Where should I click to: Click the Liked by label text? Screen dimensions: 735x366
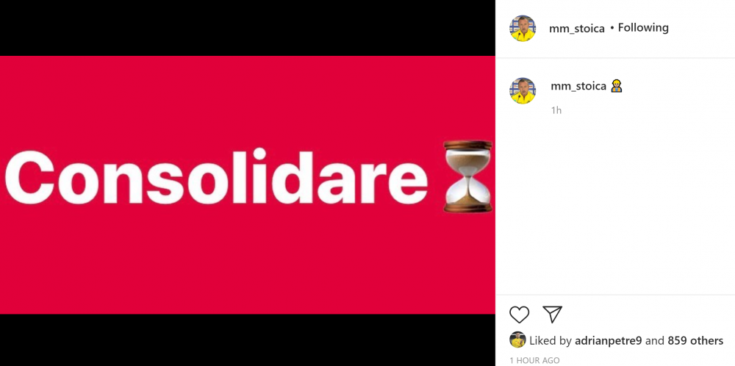(x=551, y=341)
